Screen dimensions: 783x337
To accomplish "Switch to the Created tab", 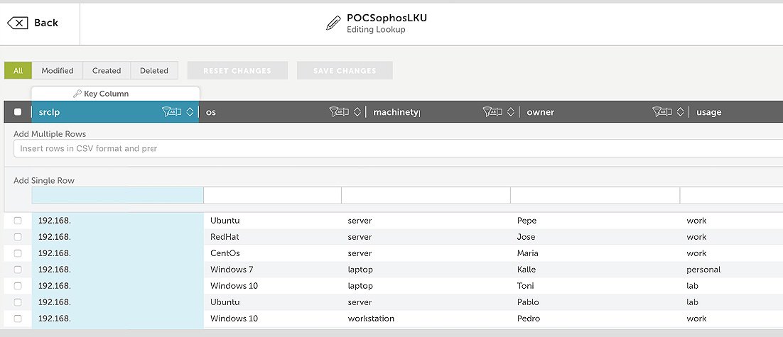I will [107, 71].
